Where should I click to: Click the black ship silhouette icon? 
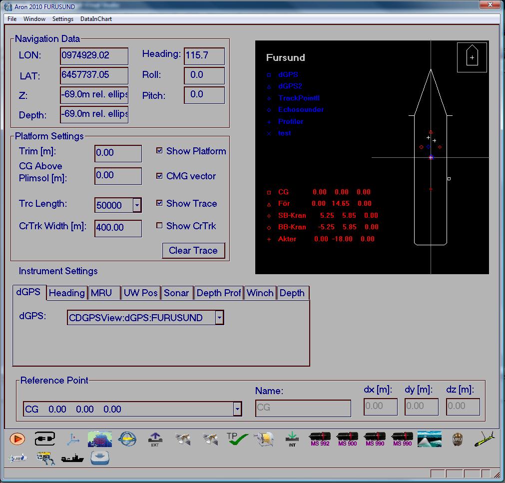pyautogui.click(x=72, y=458)
